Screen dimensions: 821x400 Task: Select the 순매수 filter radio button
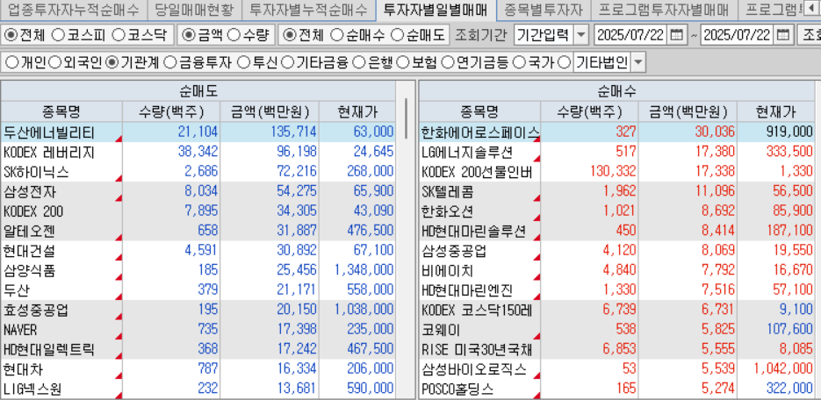337,35
